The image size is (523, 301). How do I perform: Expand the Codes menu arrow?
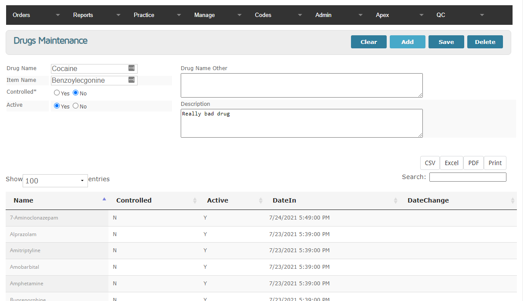300,15
